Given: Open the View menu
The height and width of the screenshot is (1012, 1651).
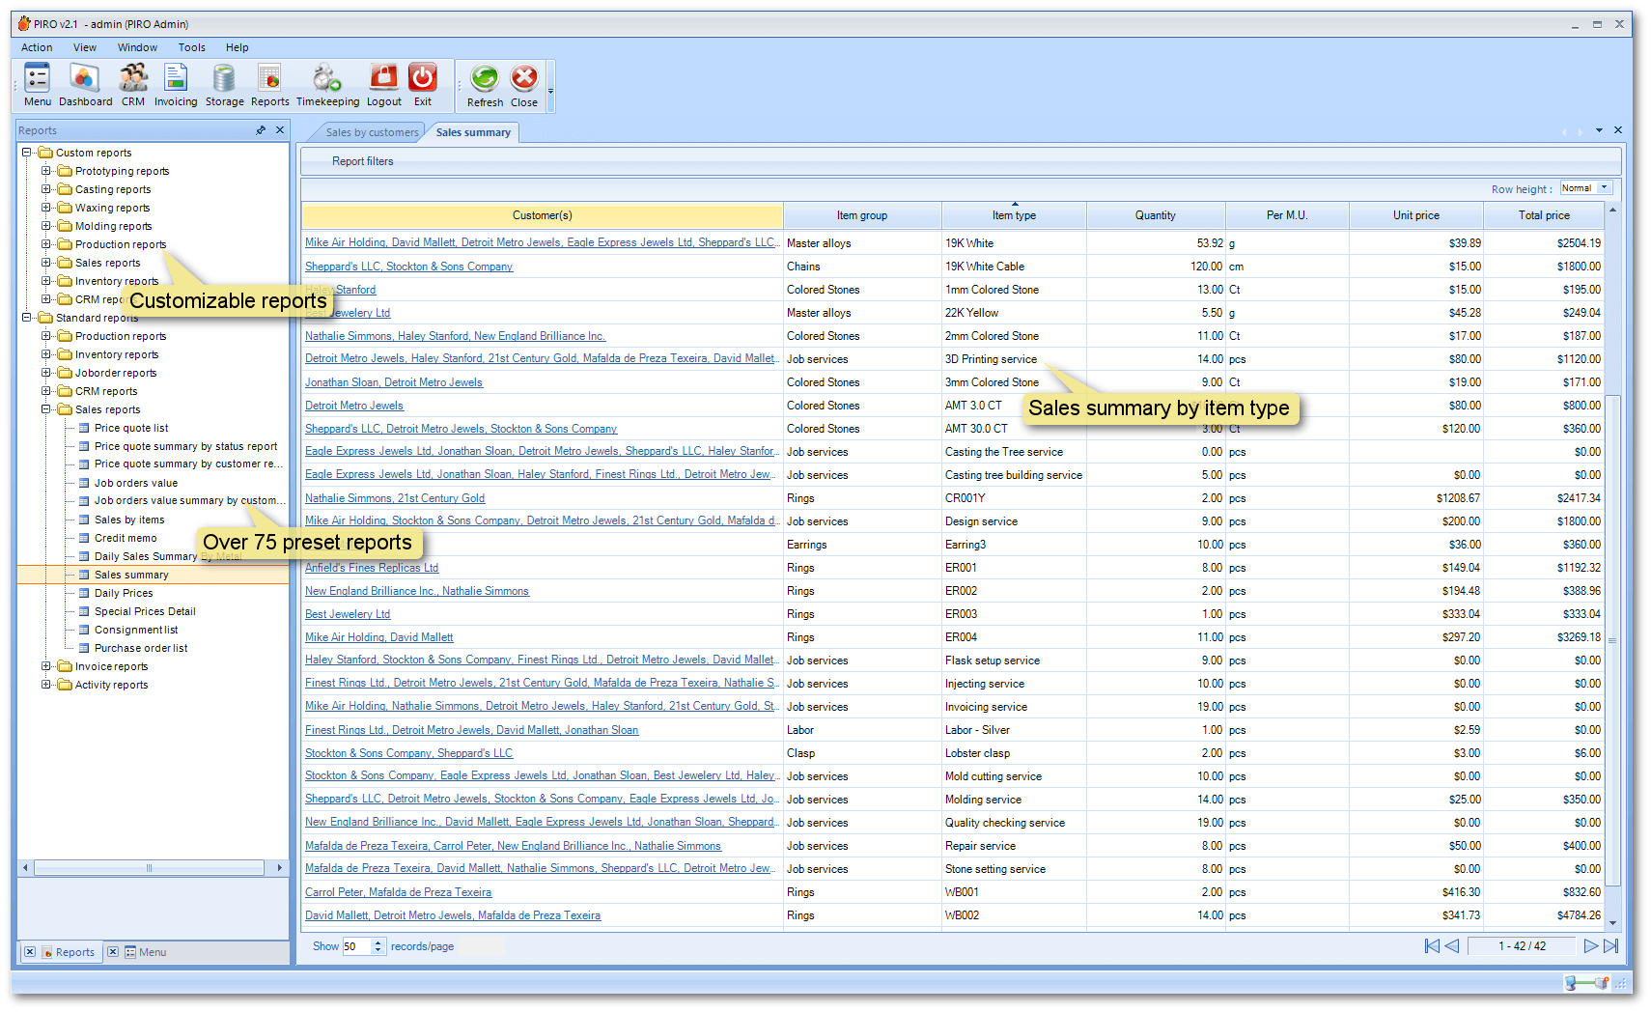Looking at the screenshot, I should pos(85,47).
